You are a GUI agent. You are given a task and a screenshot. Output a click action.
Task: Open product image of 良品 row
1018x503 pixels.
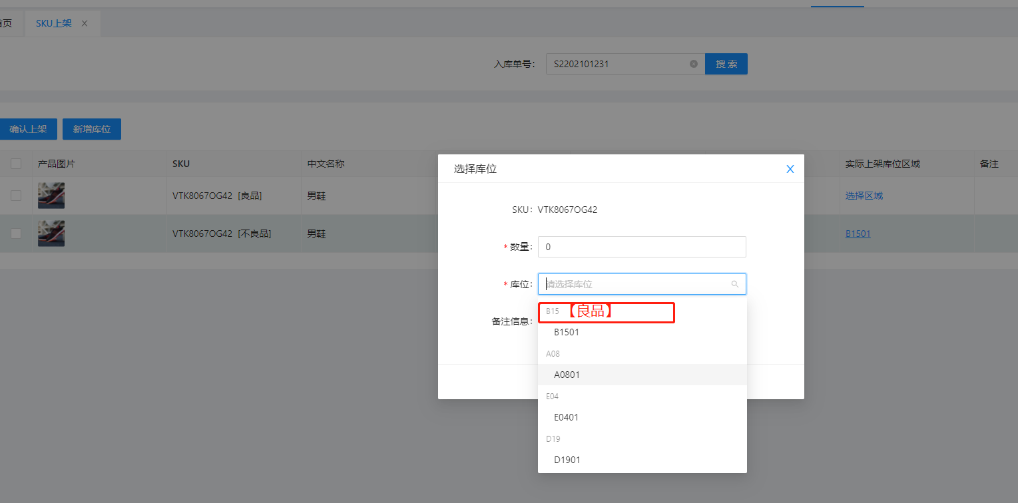point(51,196)
